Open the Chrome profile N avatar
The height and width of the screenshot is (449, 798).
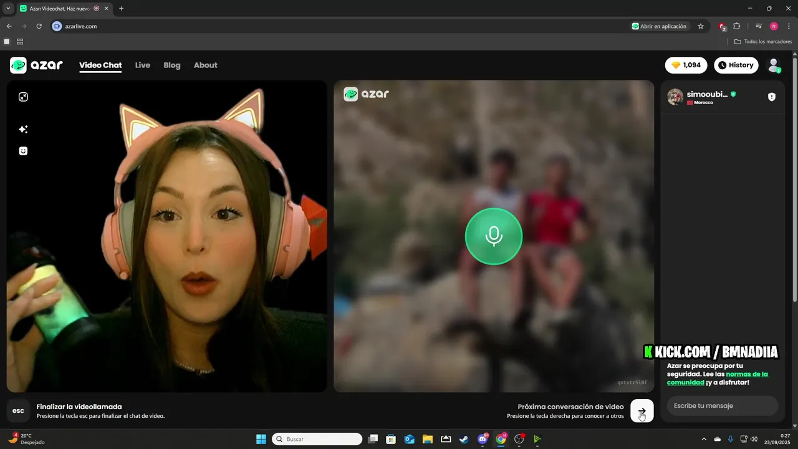tap(774, 26)
